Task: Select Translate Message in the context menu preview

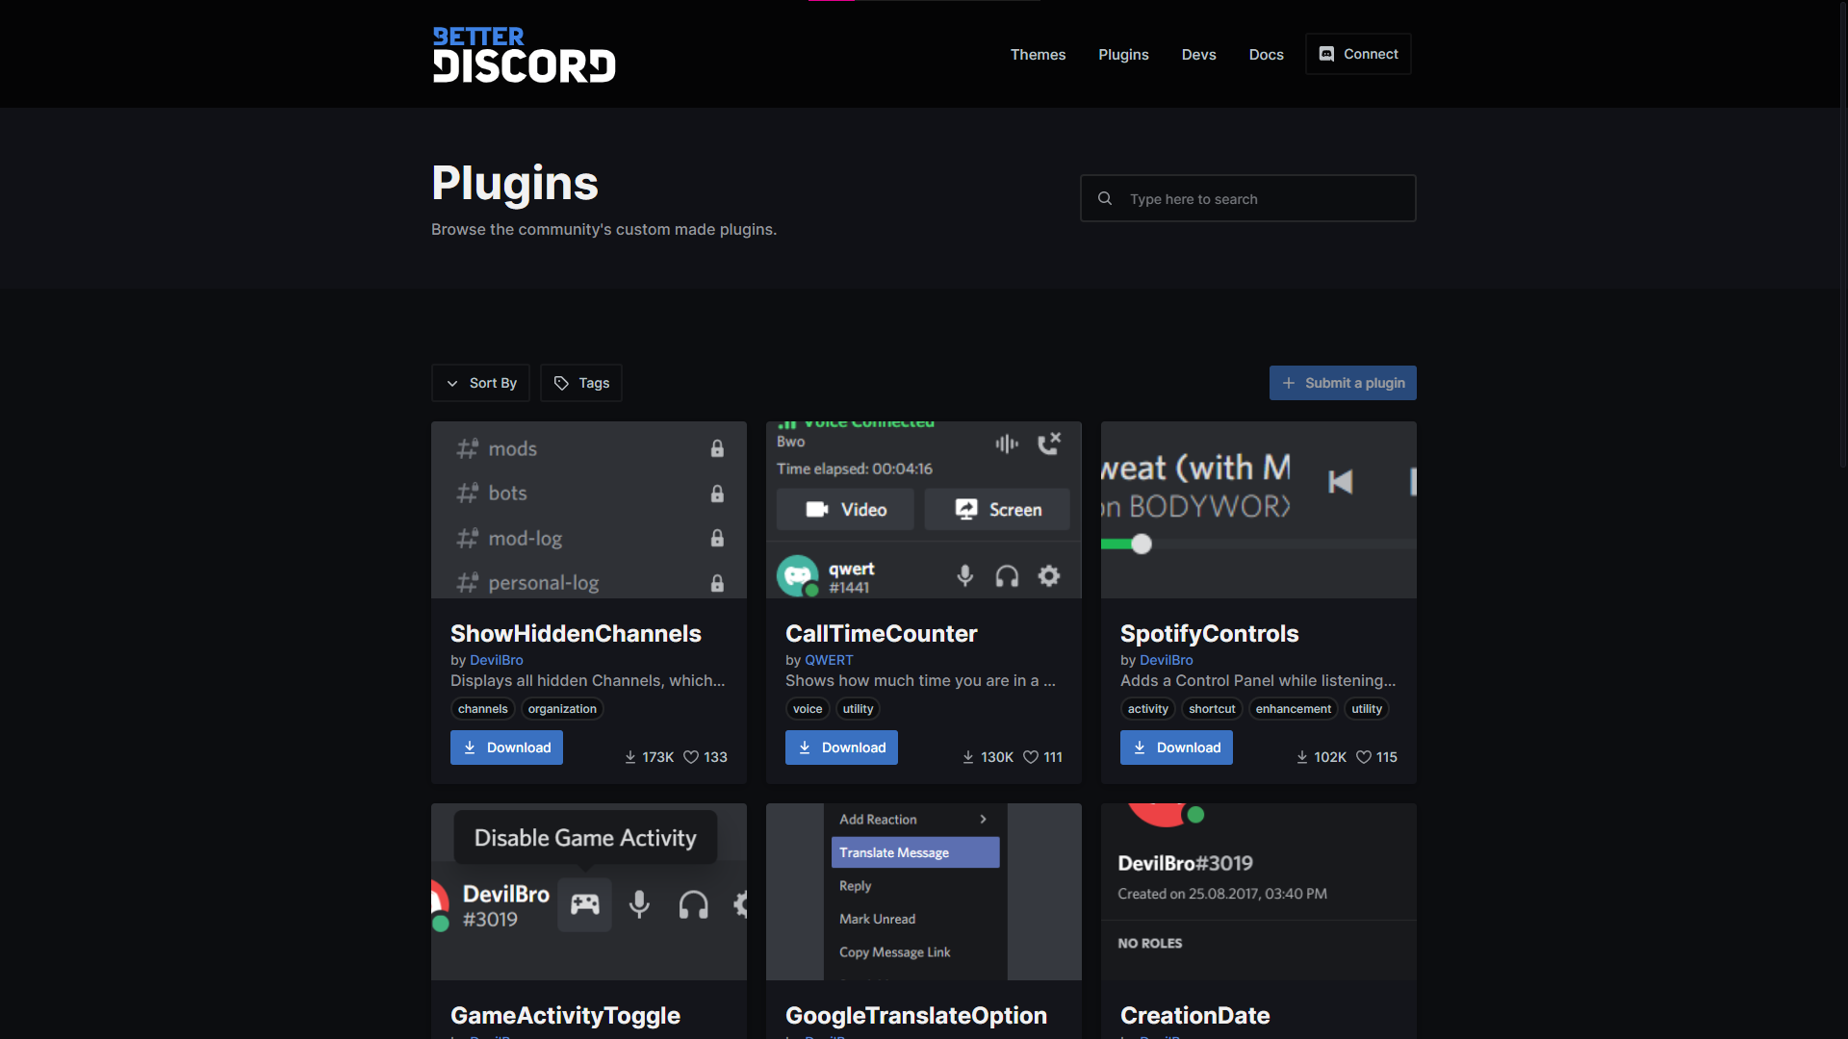Action: click(914, 852)
